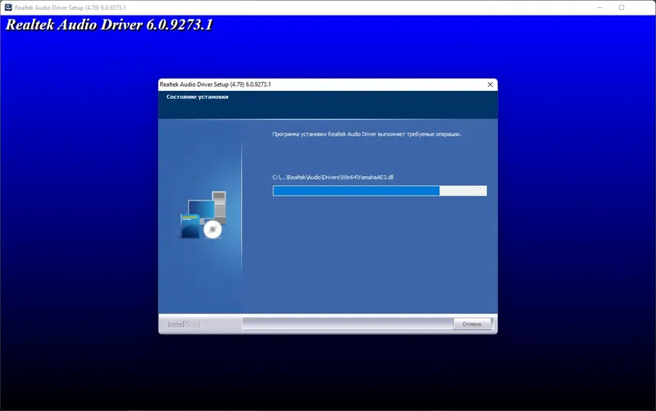The height and width of the screenshot is (411, 656).
Task: Close the Realtek Audio Driver Setup dialog
Action: (x=490, y=84)
